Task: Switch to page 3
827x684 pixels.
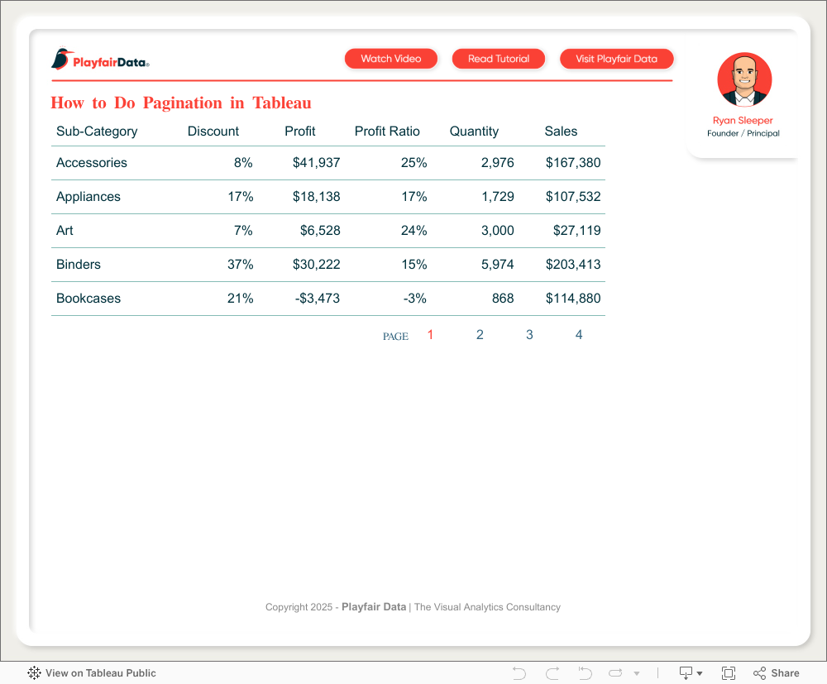Action: (x=529, y=335)
